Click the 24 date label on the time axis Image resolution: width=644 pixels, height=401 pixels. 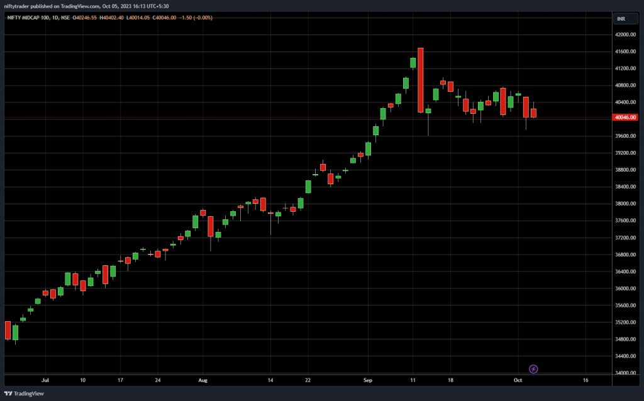click(158, 380)
